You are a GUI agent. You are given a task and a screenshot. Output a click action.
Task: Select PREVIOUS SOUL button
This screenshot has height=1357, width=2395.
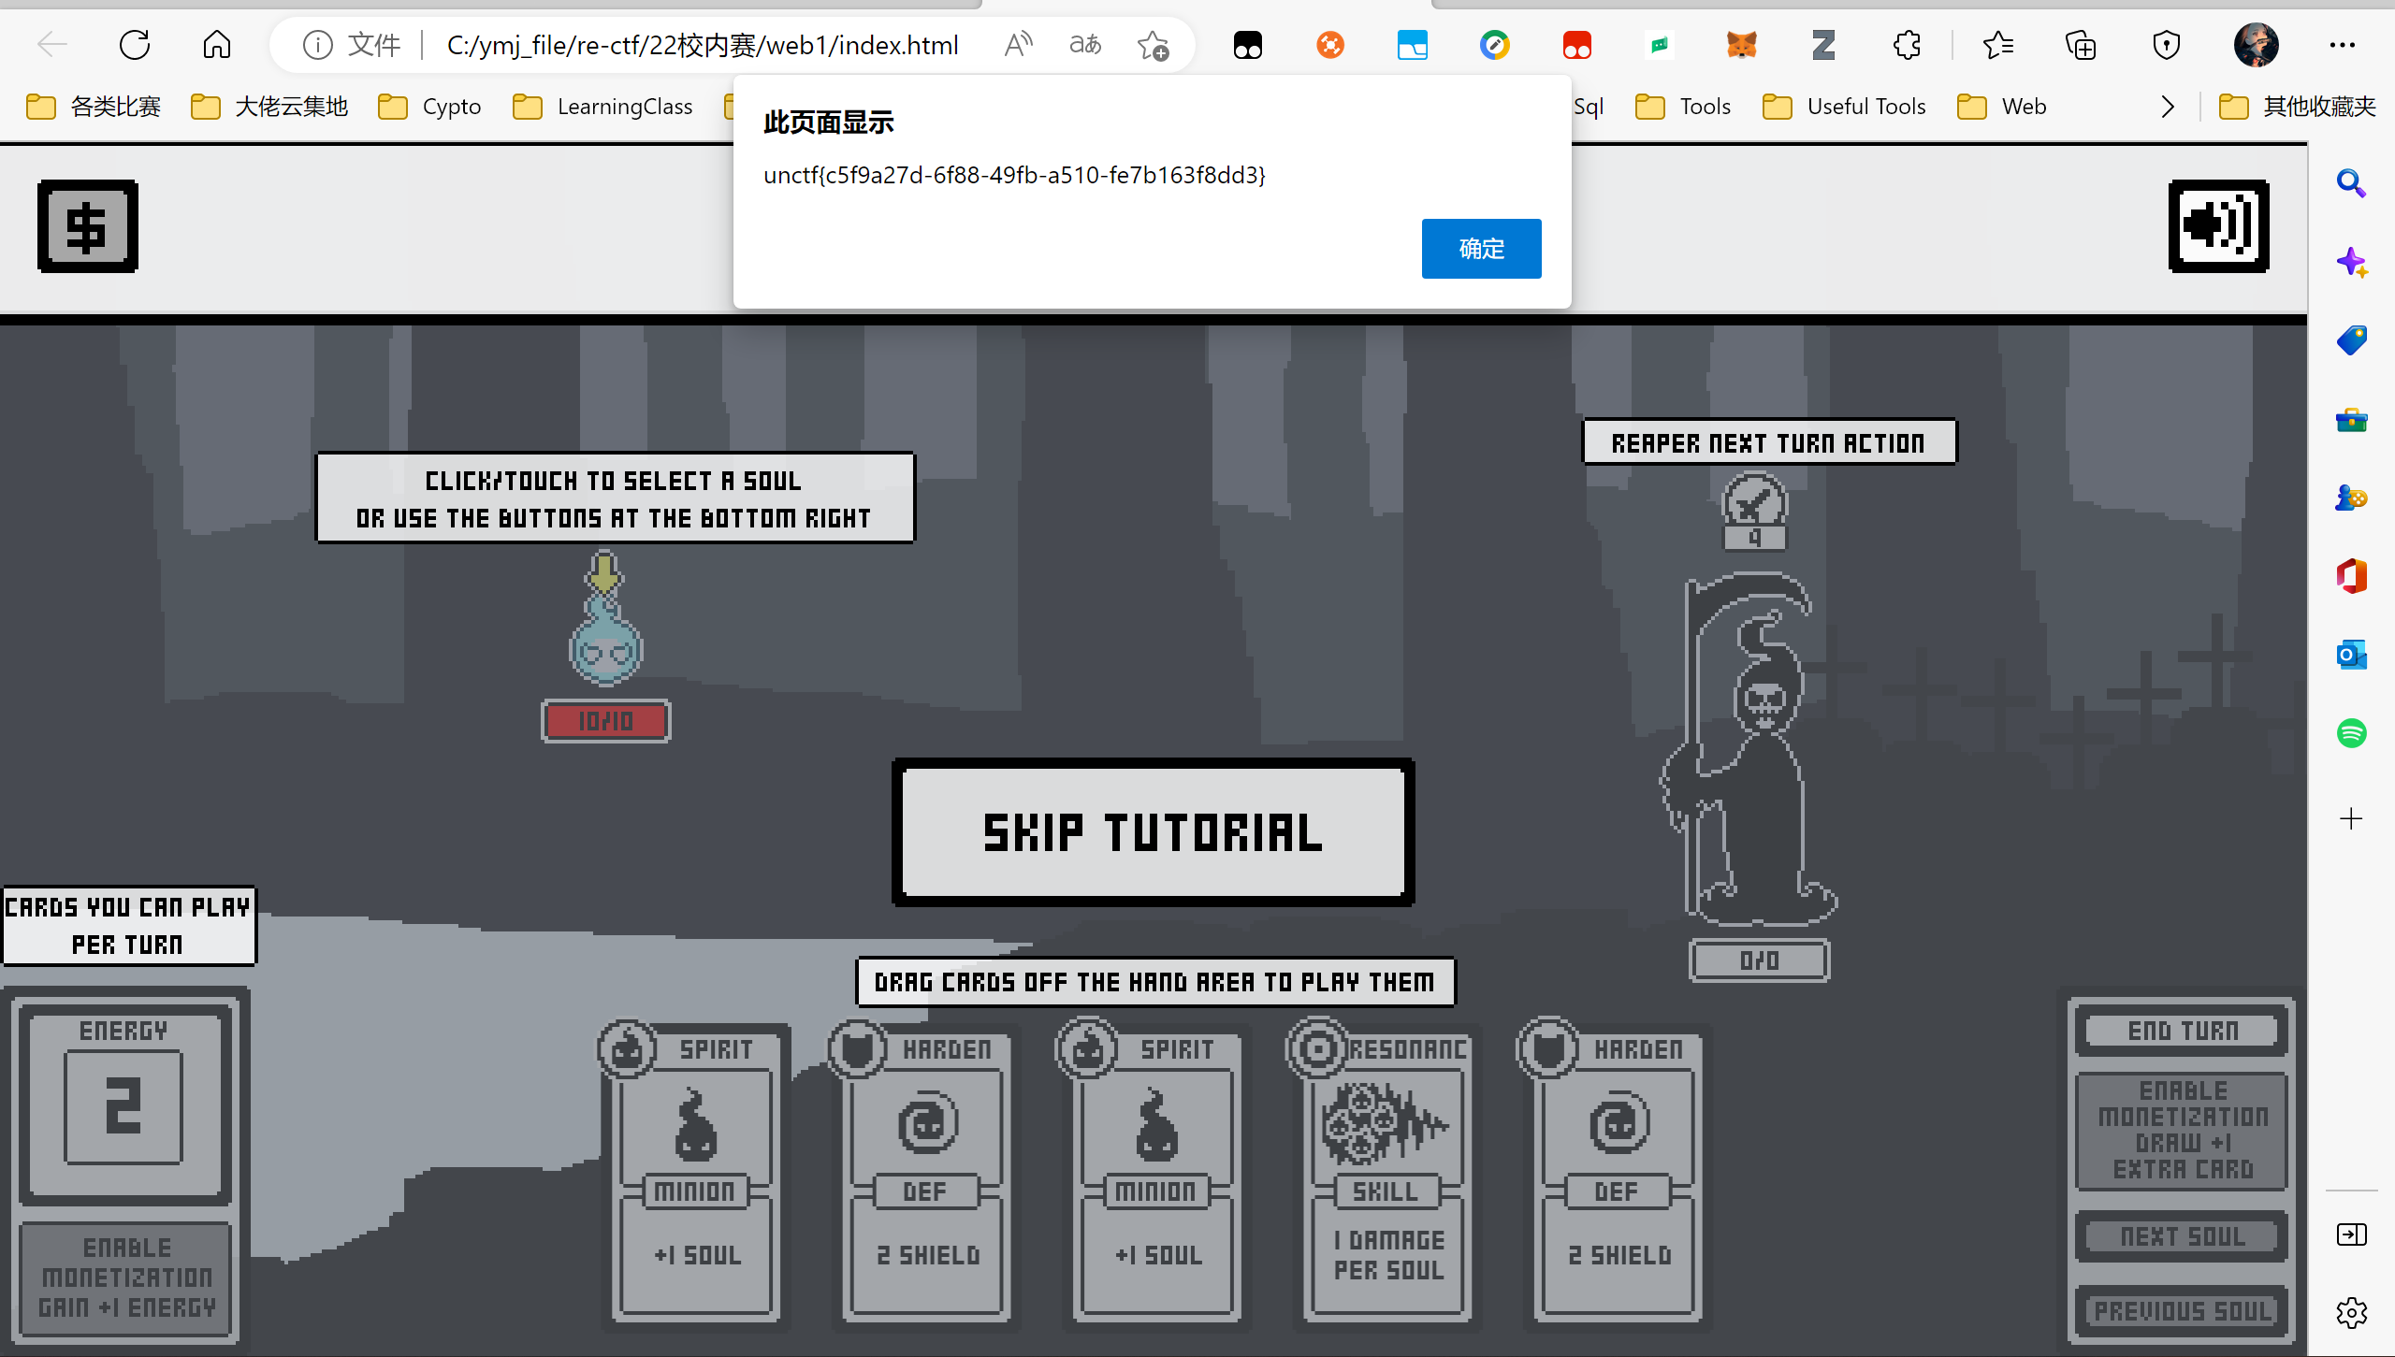coord(2183,1311)
